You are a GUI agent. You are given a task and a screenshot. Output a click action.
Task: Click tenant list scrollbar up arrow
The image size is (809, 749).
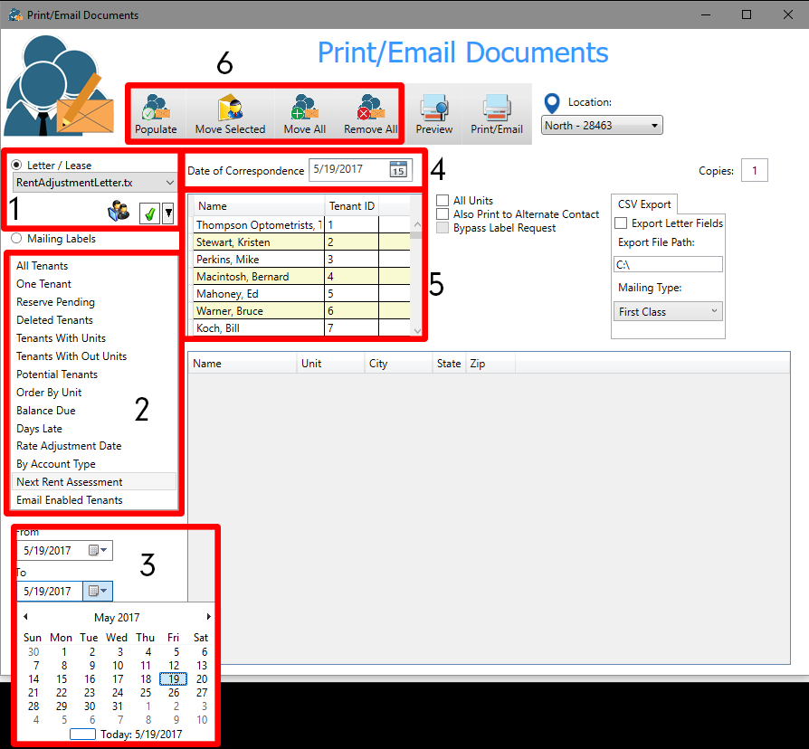point(417,224)
